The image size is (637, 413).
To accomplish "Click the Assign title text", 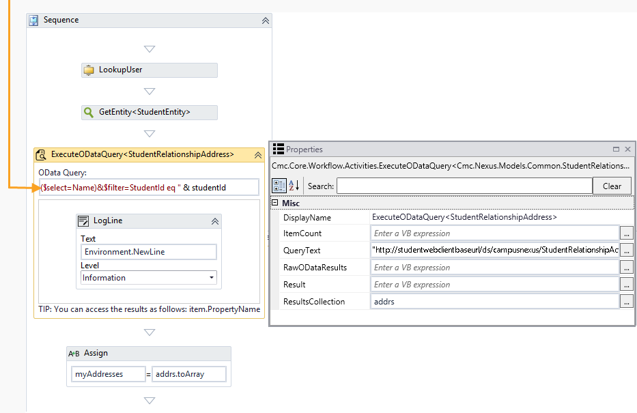I will pyautogui.click(x=96, y=353).
